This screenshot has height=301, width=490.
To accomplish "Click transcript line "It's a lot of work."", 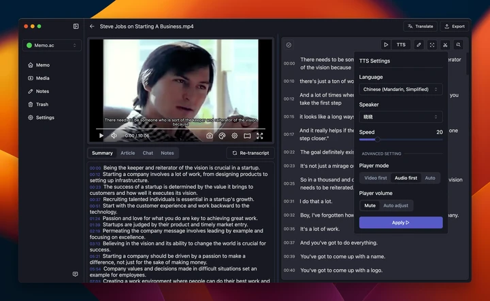I will tap(320, 228).
